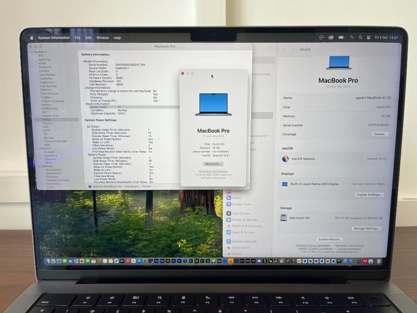Click More Info in About This Mac
The width and height of the screenshot is (417, 313).
click(x=213, y=164)
